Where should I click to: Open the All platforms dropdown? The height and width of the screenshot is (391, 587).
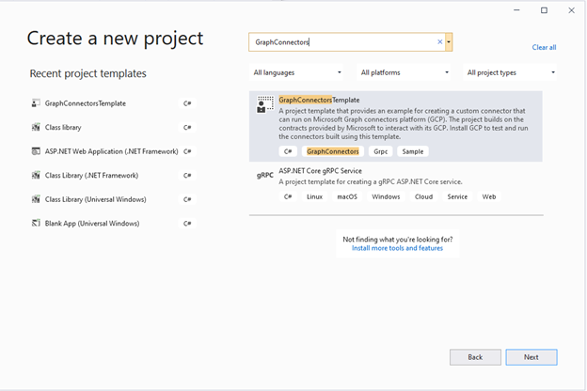tap(405, 72)
